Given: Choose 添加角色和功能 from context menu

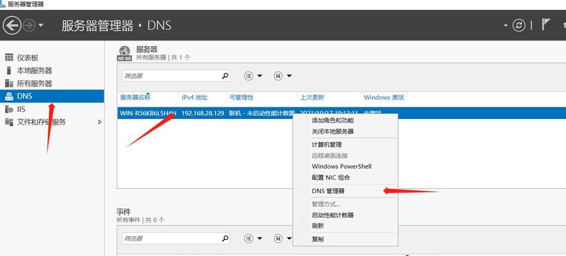Looking at the screenshot, I should click(333, 120).
